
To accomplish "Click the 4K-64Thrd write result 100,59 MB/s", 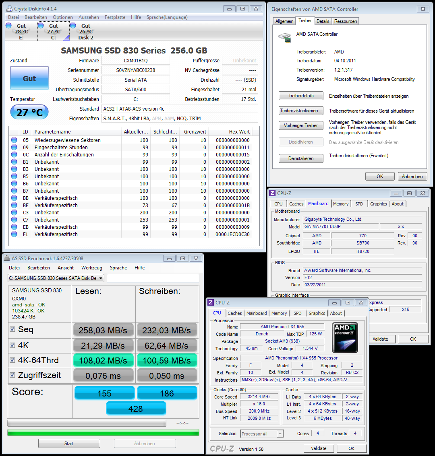I will [167, 360].
